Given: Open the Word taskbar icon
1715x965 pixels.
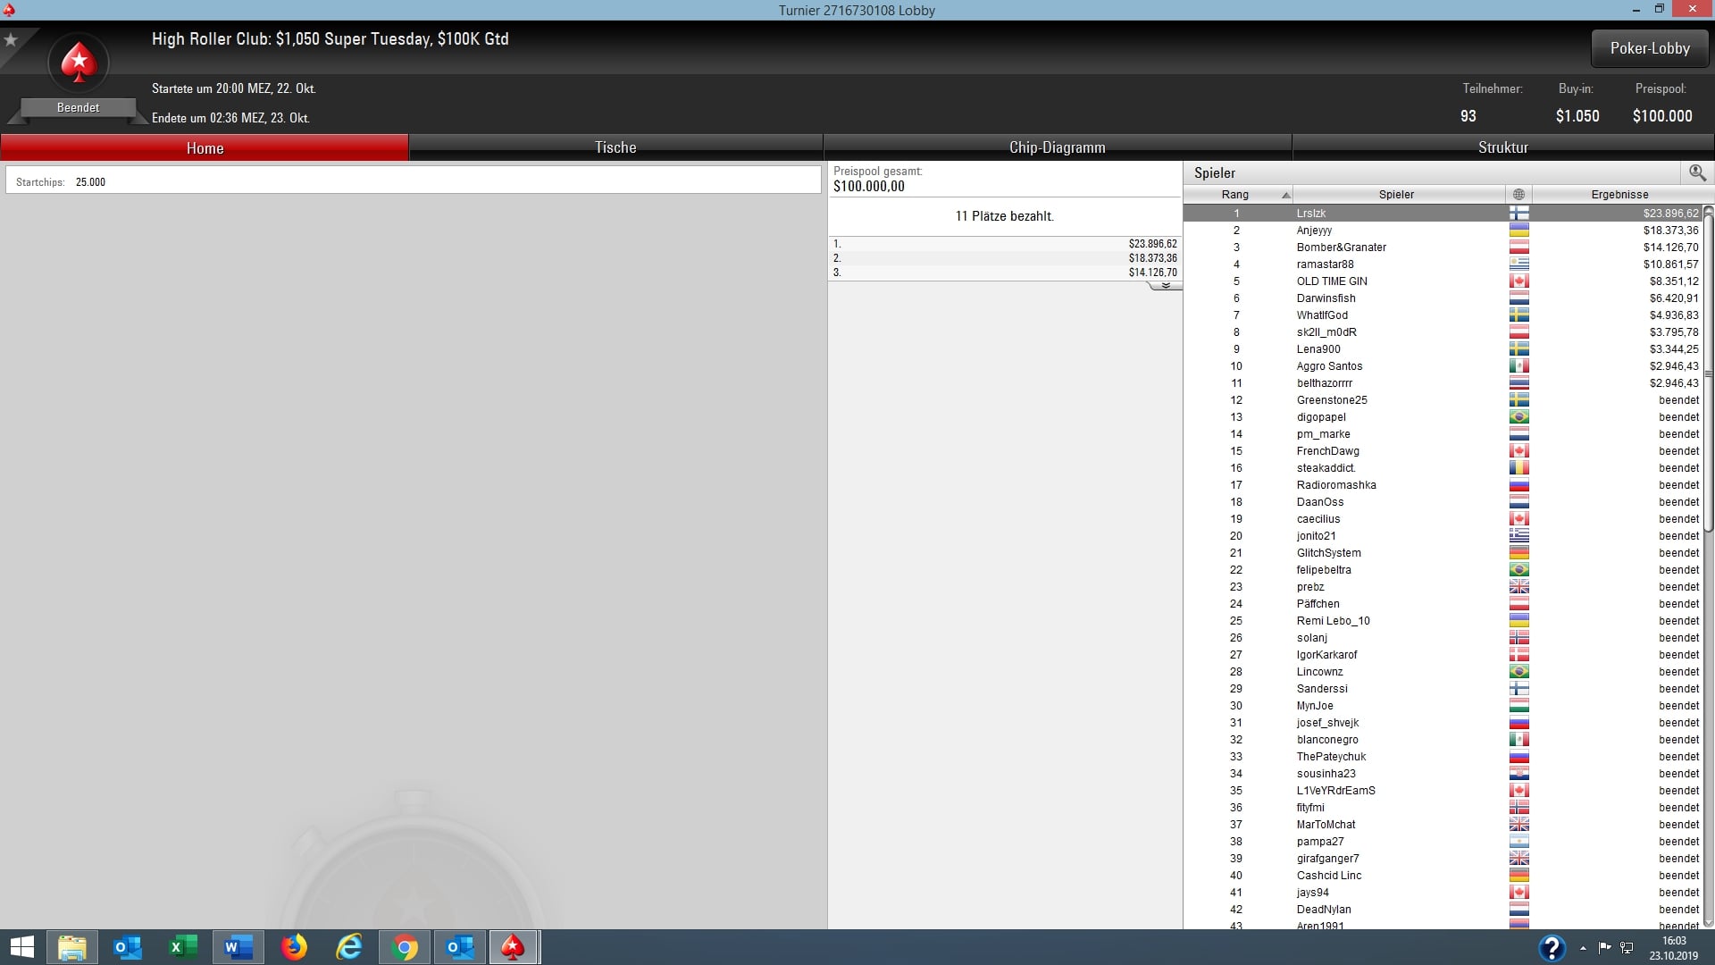Looking at the screenshot, I should tap(238, 947).
